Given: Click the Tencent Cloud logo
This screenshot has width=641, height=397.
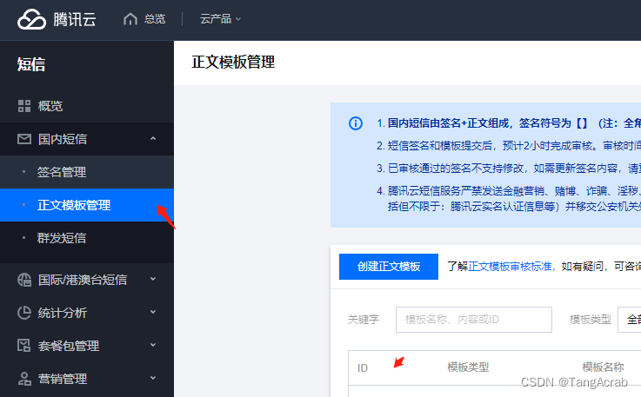Looking at the screenshot, I should [57, 19].
